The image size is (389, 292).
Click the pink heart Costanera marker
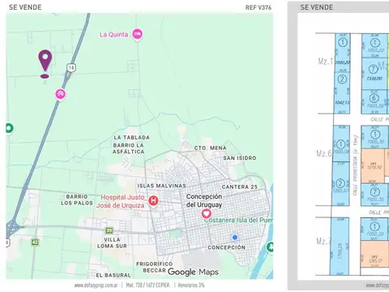click(x=206, y=214)
